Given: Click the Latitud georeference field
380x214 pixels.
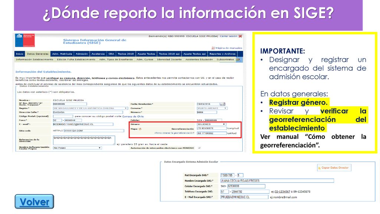Looking at the screenshot, I should point(212,133).
